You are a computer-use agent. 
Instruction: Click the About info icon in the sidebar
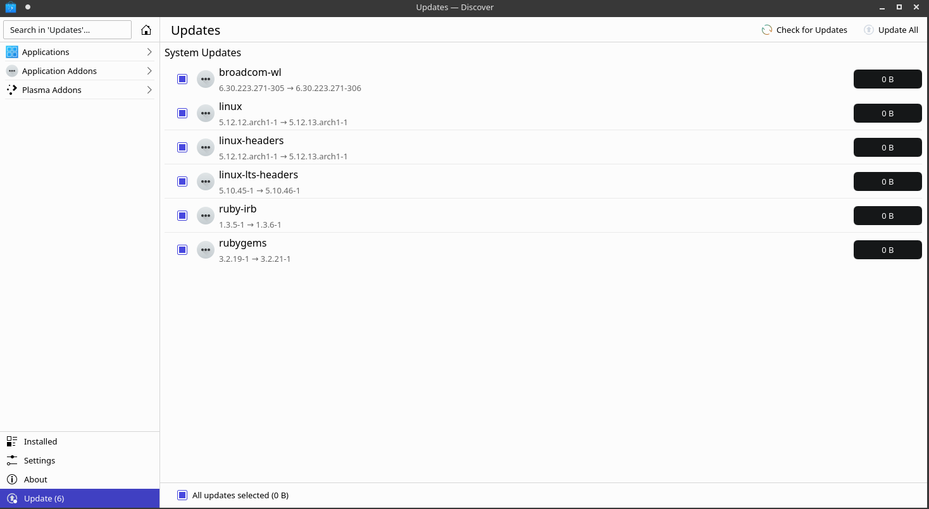coord(12,479)
